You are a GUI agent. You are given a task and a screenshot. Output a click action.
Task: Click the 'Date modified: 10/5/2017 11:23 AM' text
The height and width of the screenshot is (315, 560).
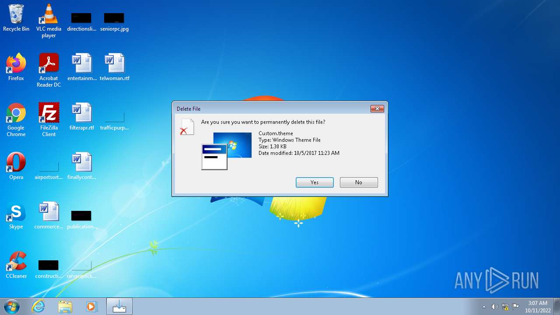point(299,153)
